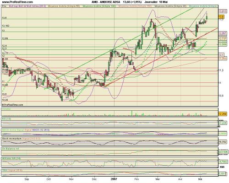229x183 pixels.
Task: Click the 'Mar' month label on time axis
Action: tap(158, 179)
